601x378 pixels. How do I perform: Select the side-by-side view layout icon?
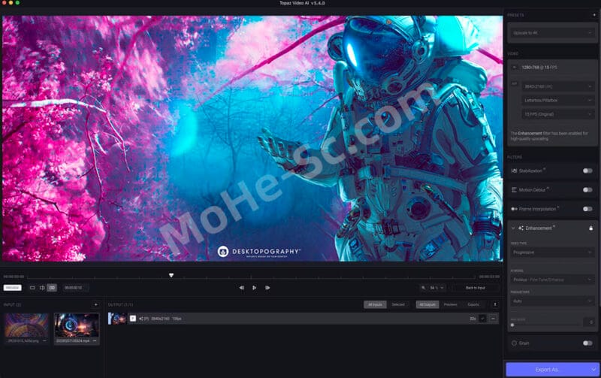click(52, 288)
